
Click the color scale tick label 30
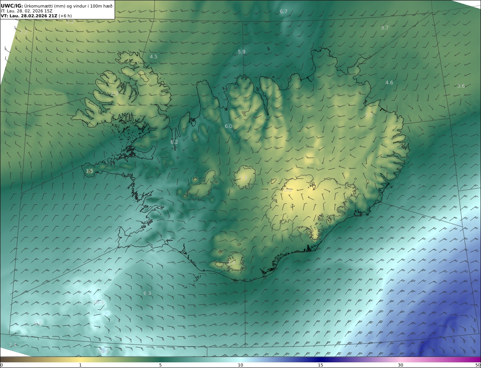pyautogui.click(x=401, y=365)
